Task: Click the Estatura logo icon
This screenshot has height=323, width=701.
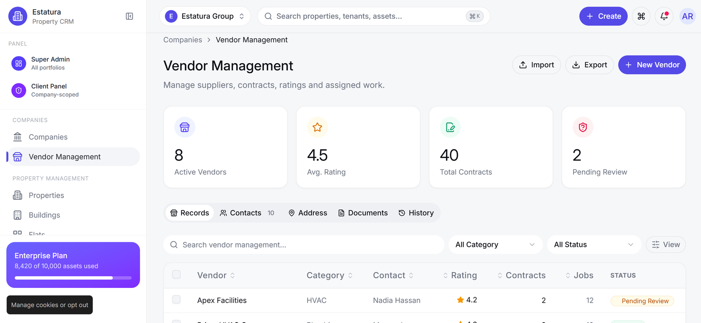Action: 18,16
